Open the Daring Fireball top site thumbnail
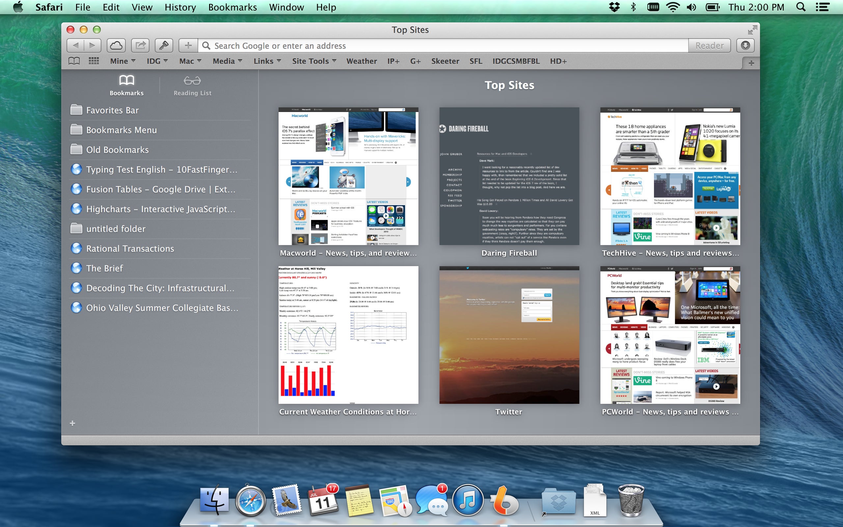843x527 pixels. [509, 176]
